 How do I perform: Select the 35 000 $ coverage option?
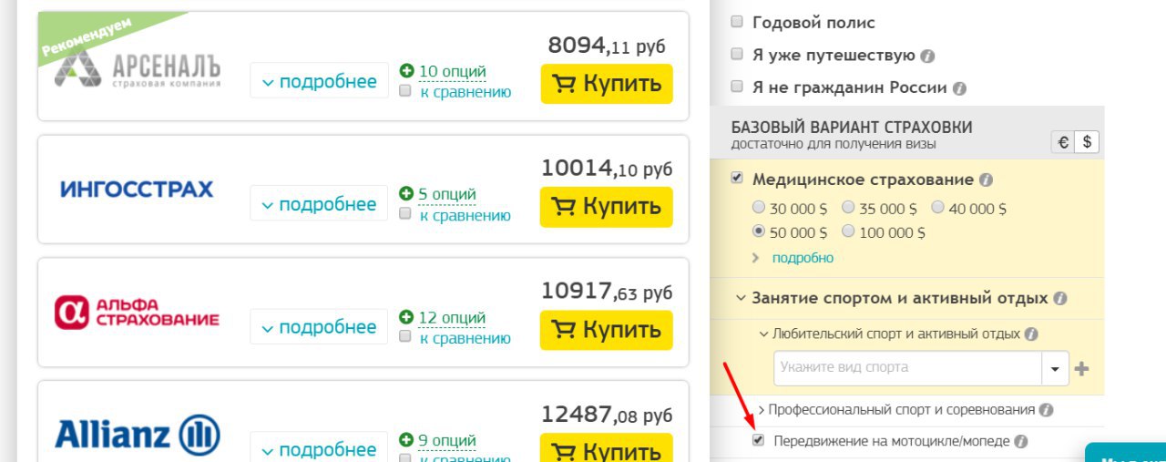point(847,208)
